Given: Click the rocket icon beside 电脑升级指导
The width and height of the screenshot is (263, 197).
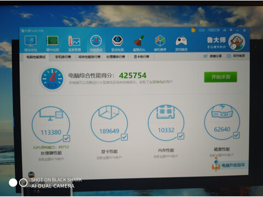Looking at the screenshot, I should 216,165.
